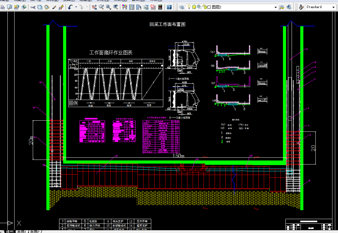Click the 4750 dimension in section I
Viewport: 338px width, 233px height.
(184, 42)
